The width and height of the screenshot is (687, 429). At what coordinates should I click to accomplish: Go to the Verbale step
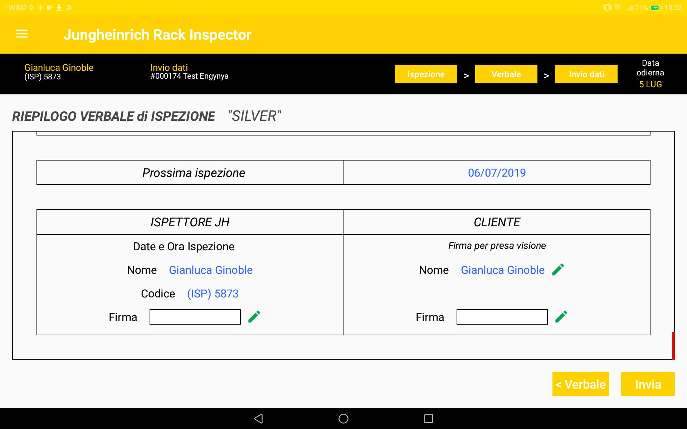pyautogui.click(x=506, y=74)
